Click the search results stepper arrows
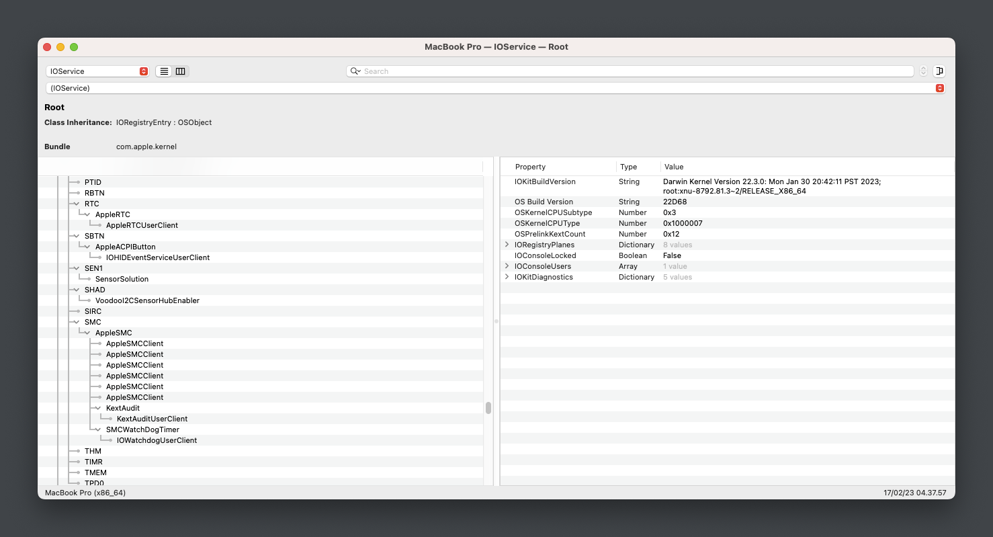The width and height of the screenshot is (993, 537). (x=923, y=71)
